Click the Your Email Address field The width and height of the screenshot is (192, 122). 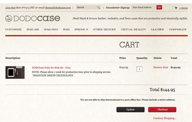pyautogui.click(x=144, y=7)
